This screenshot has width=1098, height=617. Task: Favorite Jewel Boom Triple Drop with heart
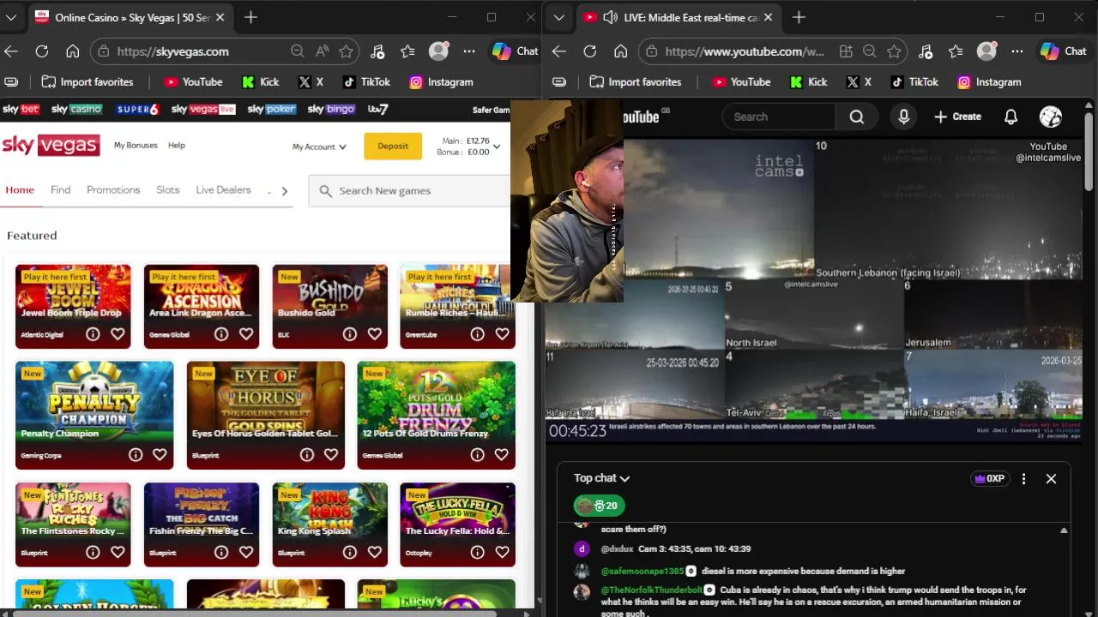click(118, 334)
